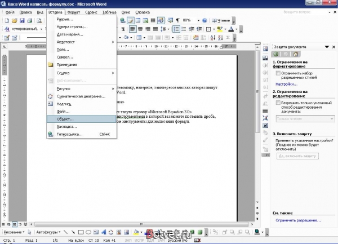Align text left icon
Viewport: 338px width, 244px height.
click(132, 29)
